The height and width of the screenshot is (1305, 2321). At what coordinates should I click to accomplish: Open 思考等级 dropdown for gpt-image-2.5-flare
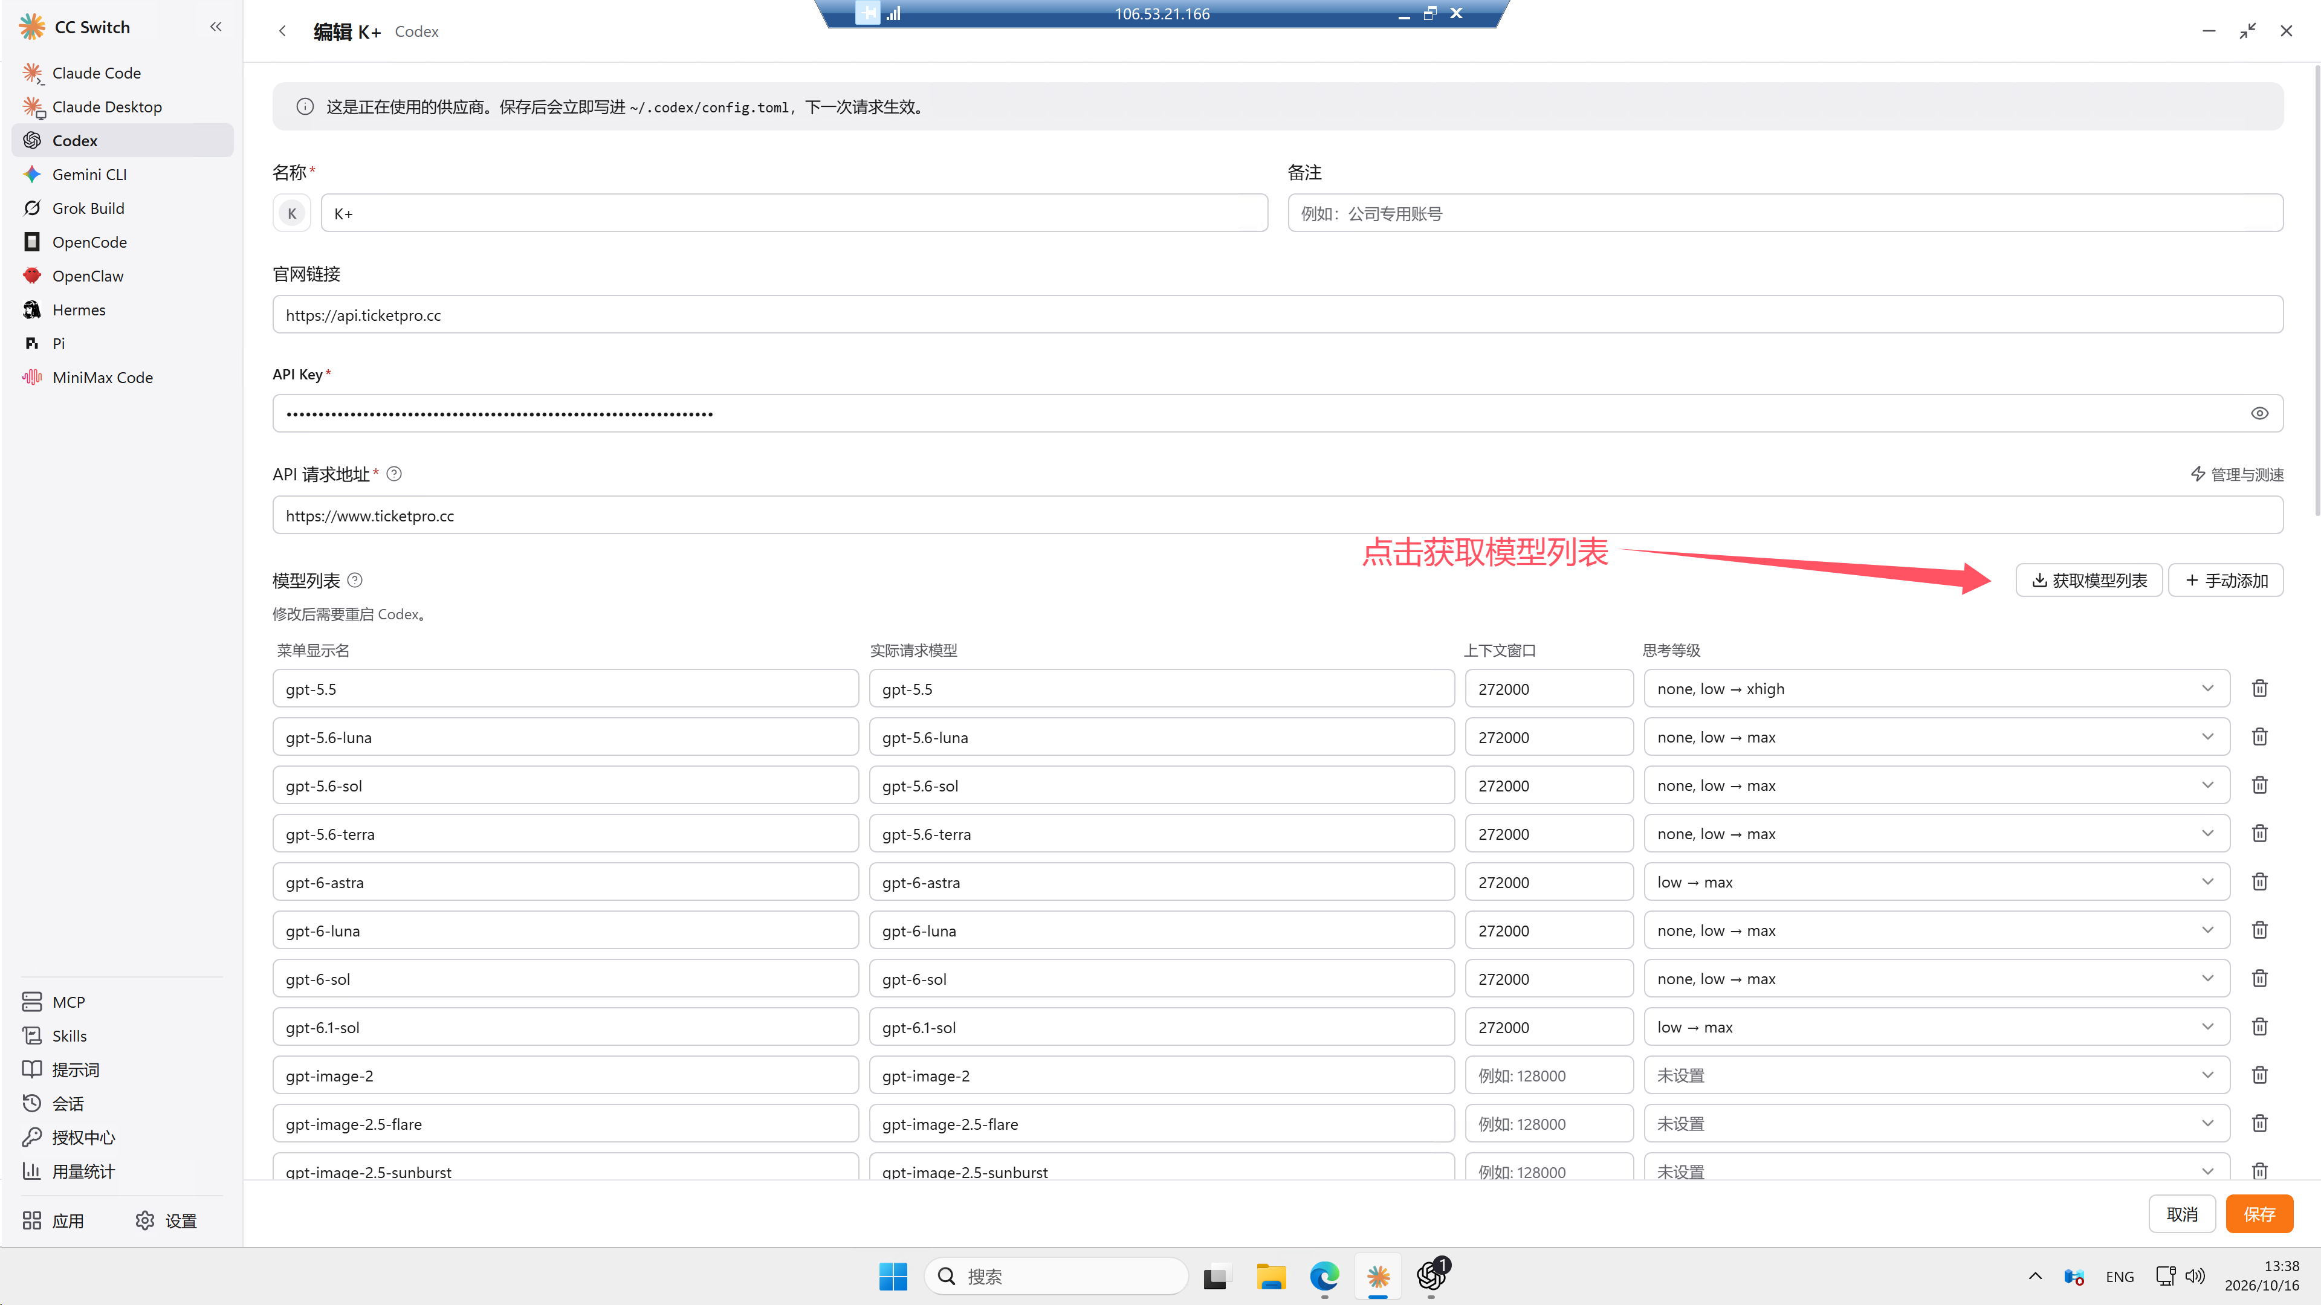tap(1936, 1124)
